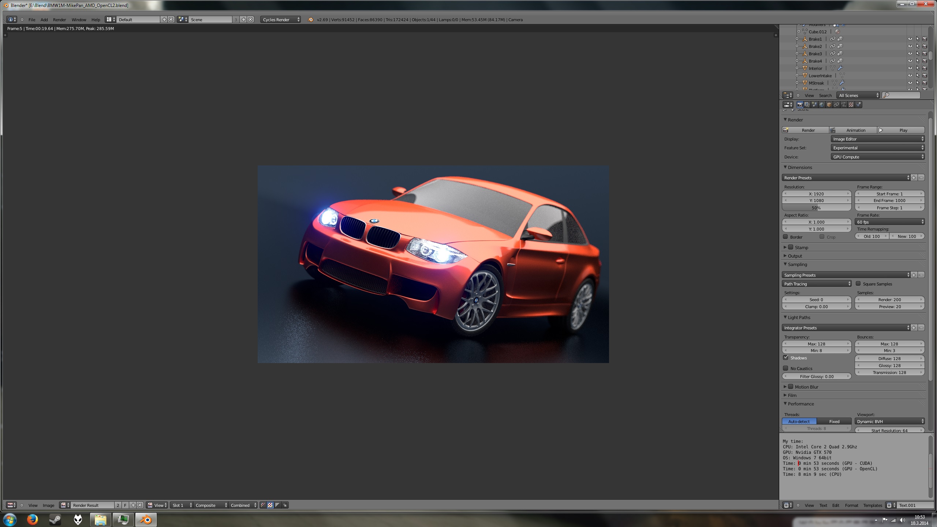Toggle LowerIntake renderability camera in outliner
The image size is (937, 527).
(x=925, y=75)
